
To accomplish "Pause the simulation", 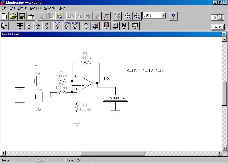I will pos(217,27).
